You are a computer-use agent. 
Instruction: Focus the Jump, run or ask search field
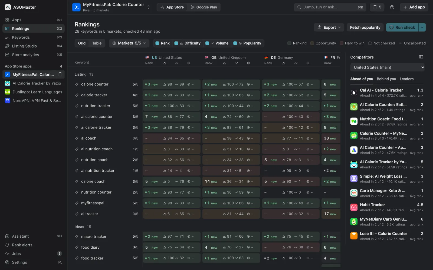[x=330, y=7]
